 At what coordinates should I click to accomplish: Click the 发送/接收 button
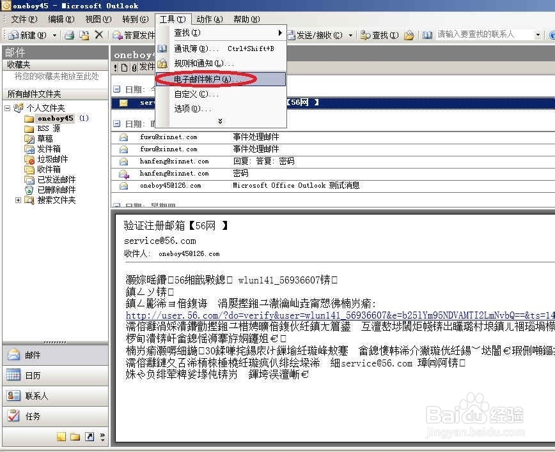315,35
